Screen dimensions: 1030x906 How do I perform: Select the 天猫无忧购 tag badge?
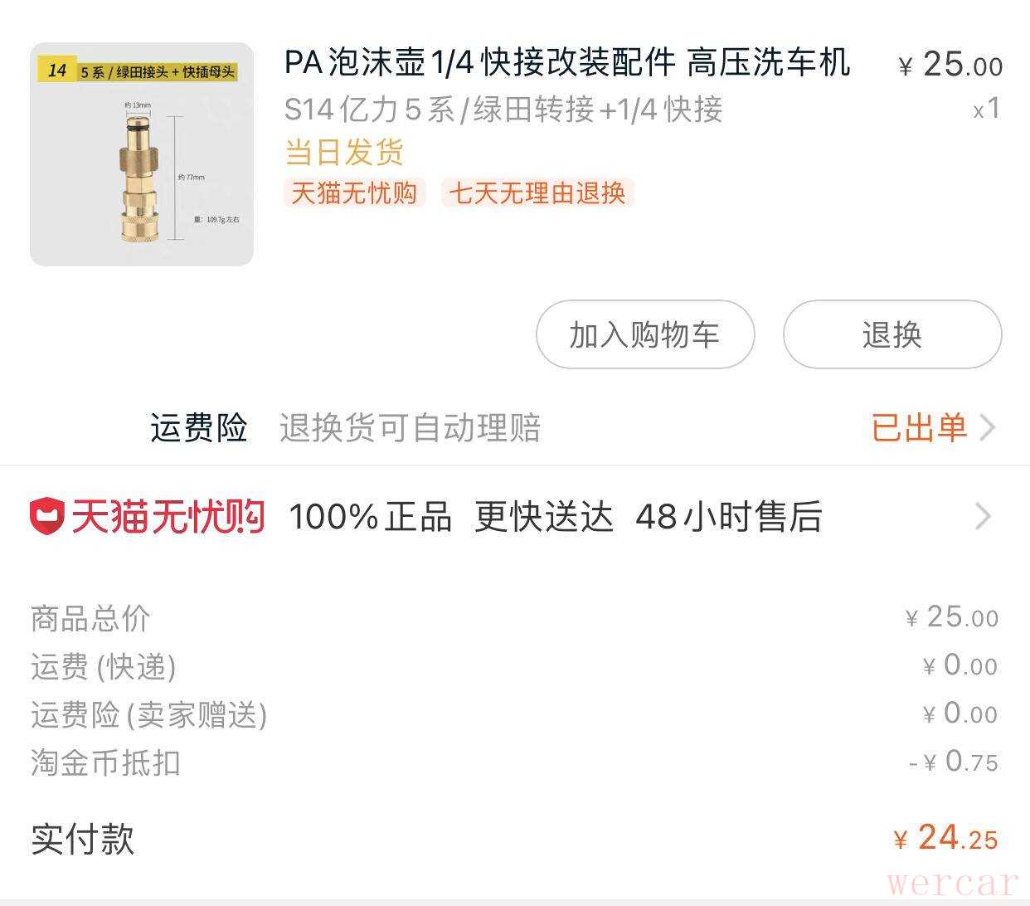[354, 193]
